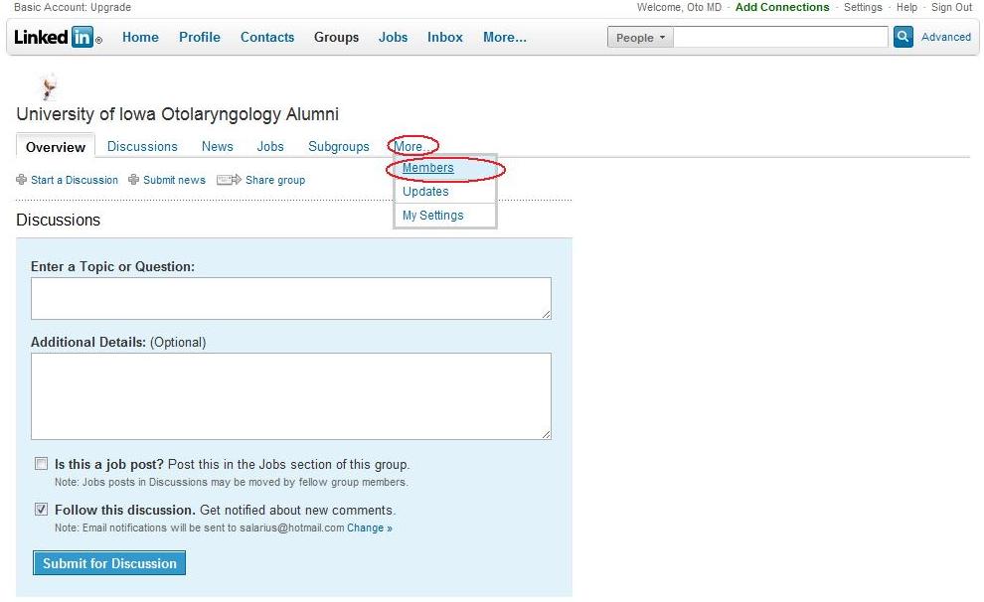Open the People search type dropdown
This screenshot has height=602, width=984.
pos(640,38)
